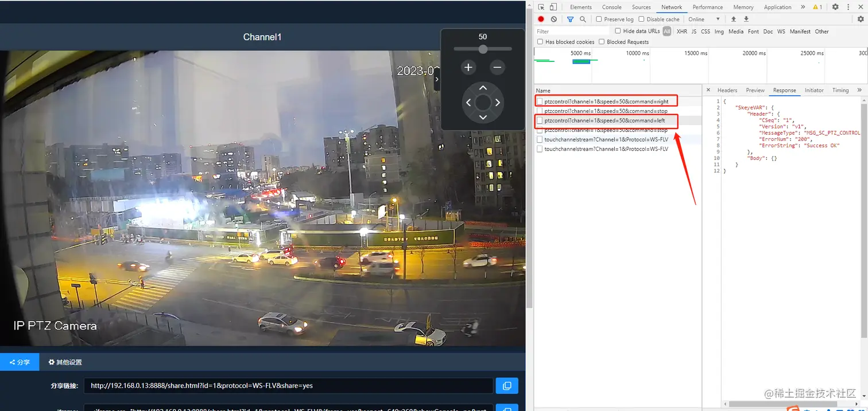
Task: Copy the share link using the copy icon
Action: pyautogui.click(x=507, y=386)
